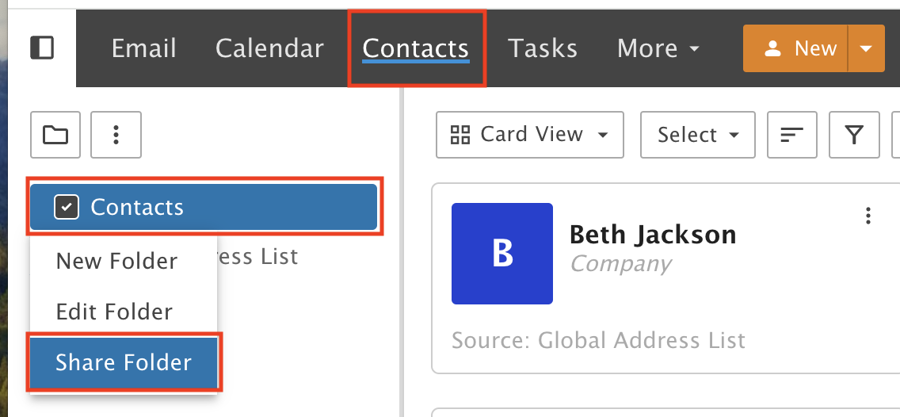
Task: Click the New contact person icon
Action: click(x=772, y=49)
